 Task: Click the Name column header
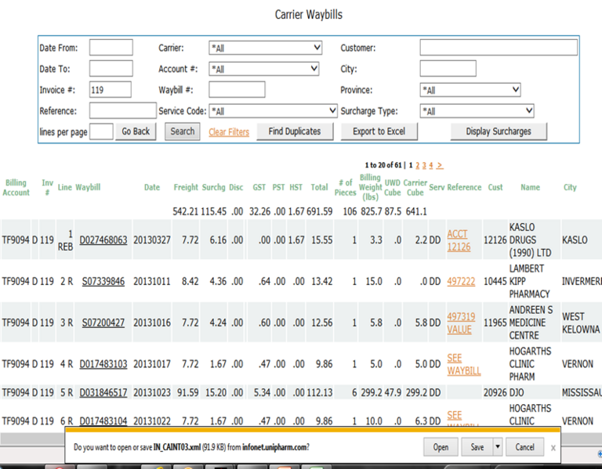coord(530,187)
